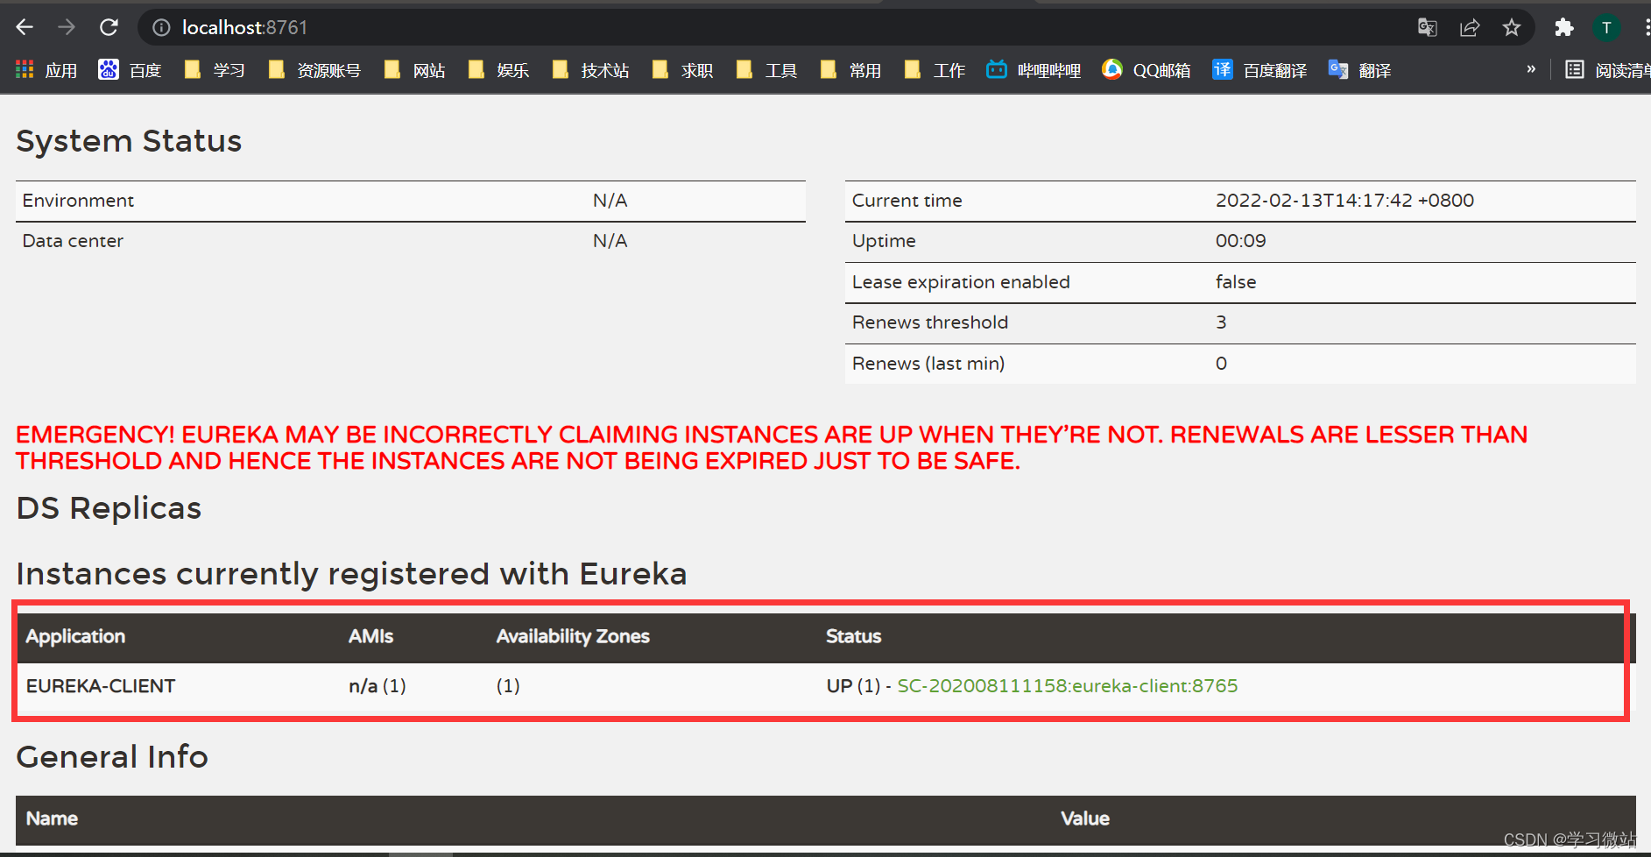Open the Extensions puzzle icon

pos(1564,28)
